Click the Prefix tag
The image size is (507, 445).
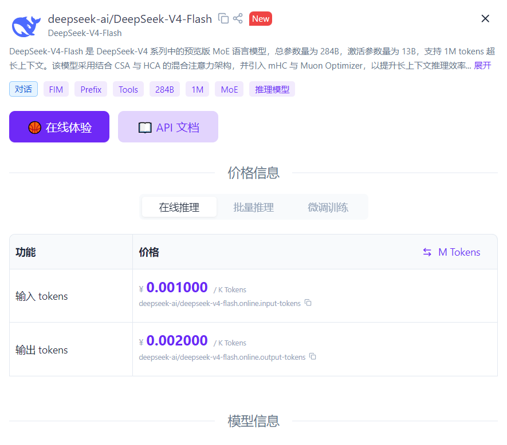91,89
